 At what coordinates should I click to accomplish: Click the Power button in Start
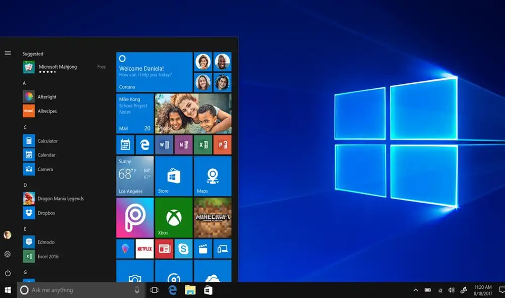coord(8,273)
